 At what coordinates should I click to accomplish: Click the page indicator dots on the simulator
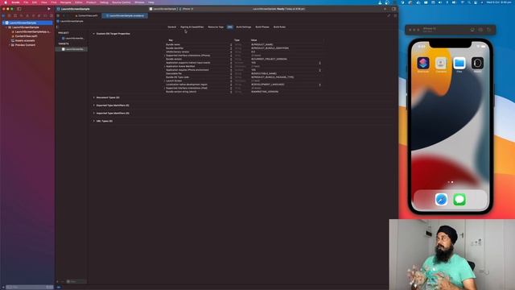click(x=451, y=182)
